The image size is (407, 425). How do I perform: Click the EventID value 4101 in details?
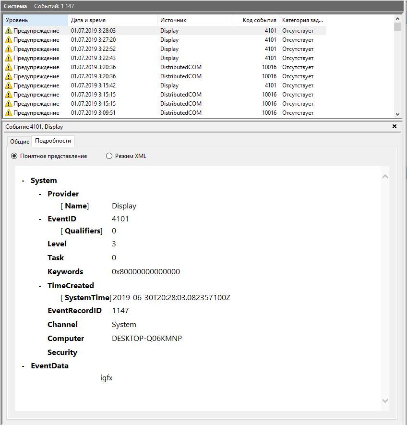point(120,219)
